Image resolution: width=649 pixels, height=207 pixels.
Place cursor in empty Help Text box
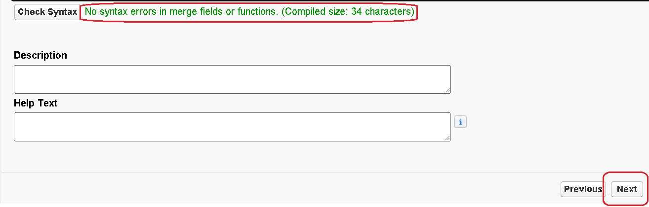coord(232,127)
